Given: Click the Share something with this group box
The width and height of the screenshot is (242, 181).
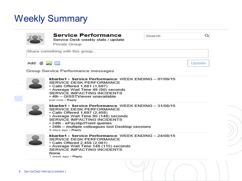Looking at the screenshot, I should [x=117, y=53].
